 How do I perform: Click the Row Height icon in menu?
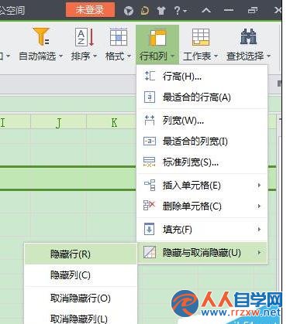pos(150,76)
